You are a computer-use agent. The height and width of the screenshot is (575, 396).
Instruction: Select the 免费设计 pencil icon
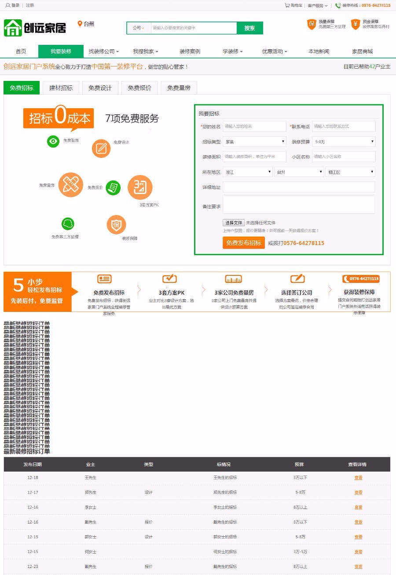[x=101, y=148]
